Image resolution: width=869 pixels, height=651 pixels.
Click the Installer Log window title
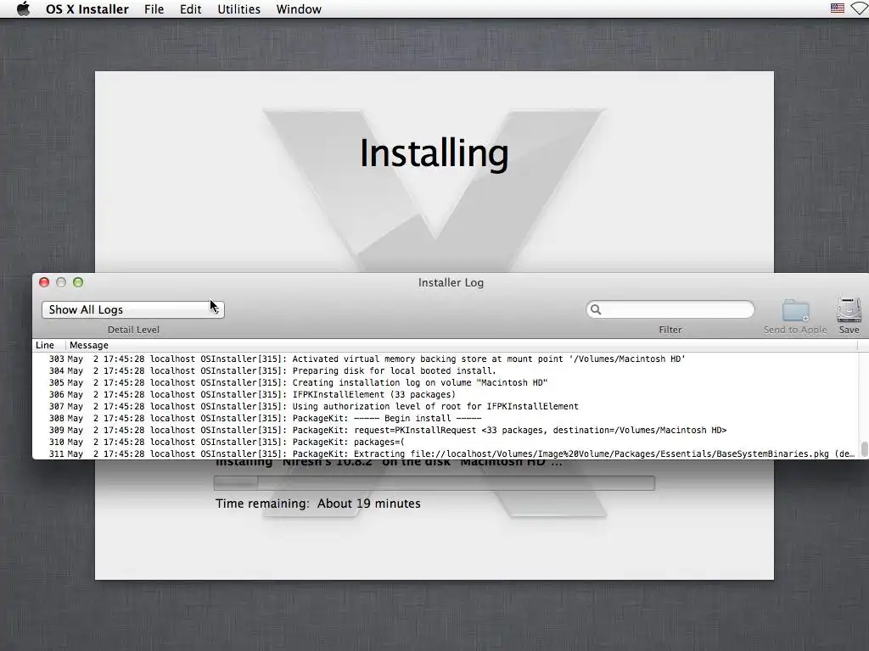451,282
